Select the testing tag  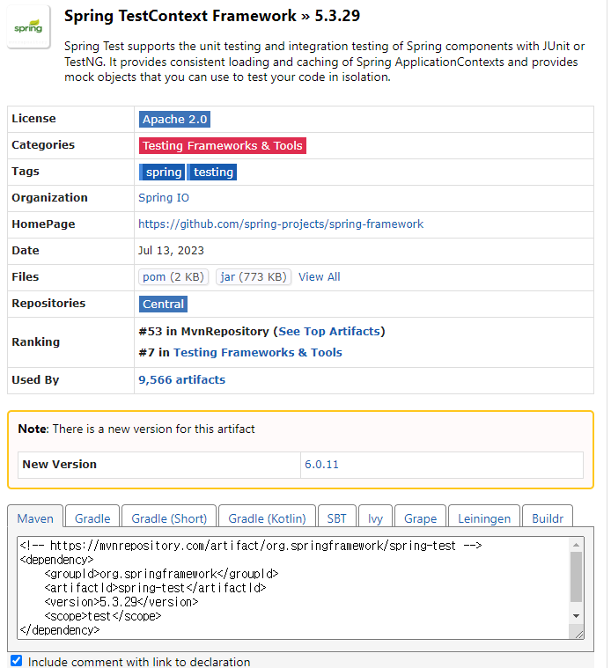point(212,173)
